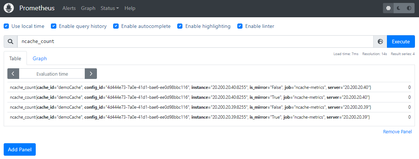Open the Graph nav item
Screen dimensions: 419x159
click(88, 8)
